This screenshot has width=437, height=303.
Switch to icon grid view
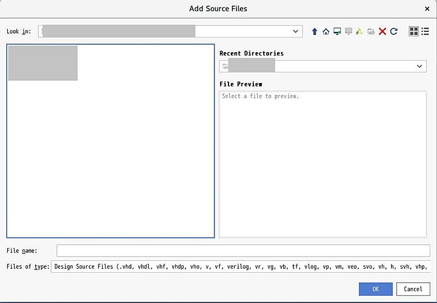click(x=413, y=31)
